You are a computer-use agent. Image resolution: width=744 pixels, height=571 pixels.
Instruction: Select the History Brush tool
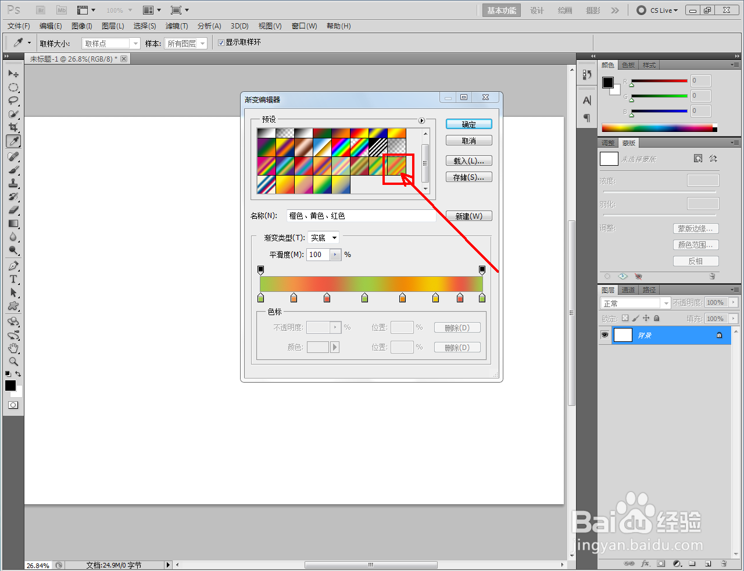point(13,197)
